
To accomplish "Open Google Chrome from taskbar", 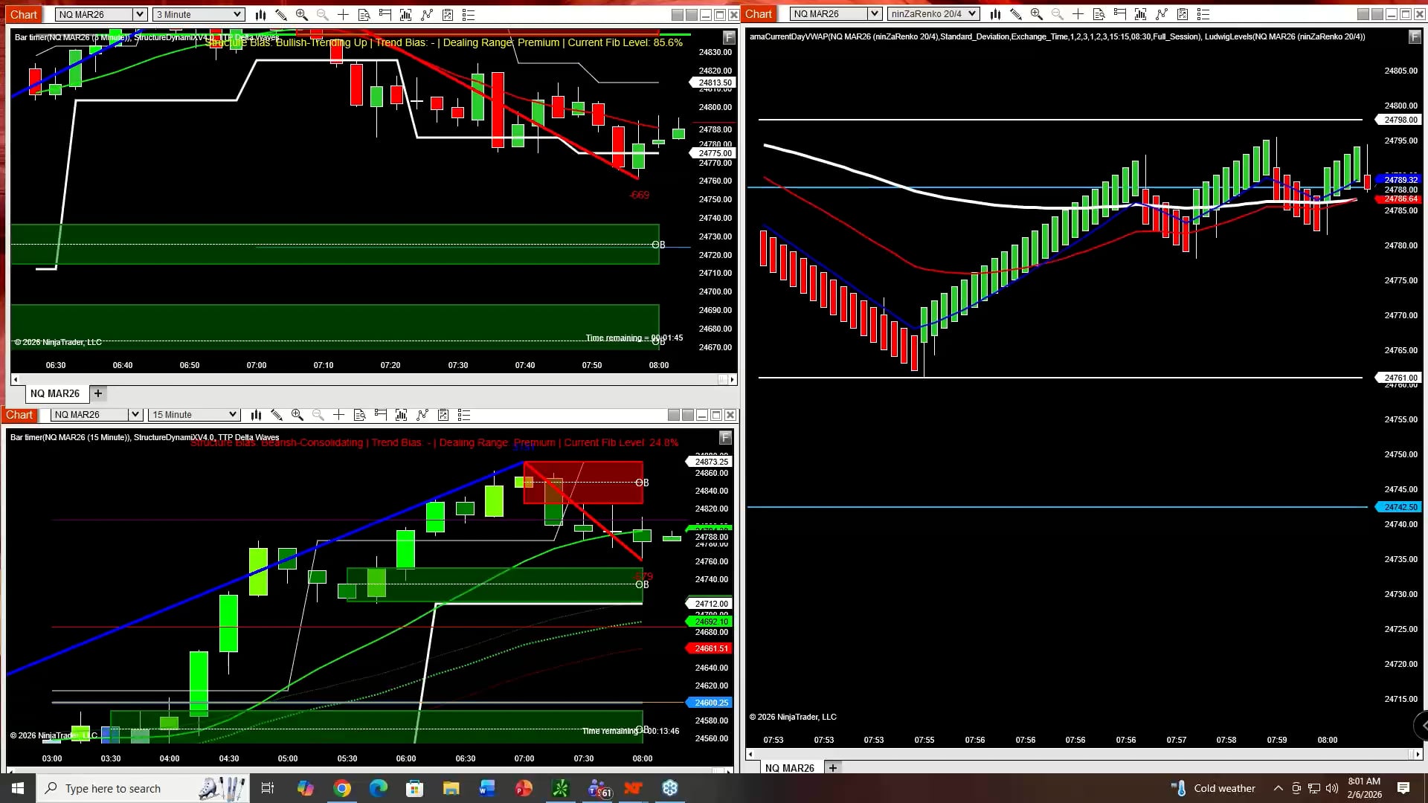I will pos(342,788).
